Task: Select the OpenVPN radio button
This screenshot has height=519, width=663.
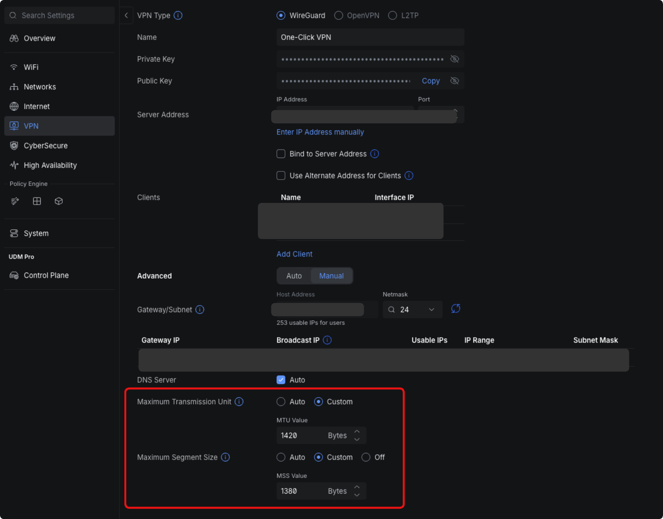Action: (338, 15)
